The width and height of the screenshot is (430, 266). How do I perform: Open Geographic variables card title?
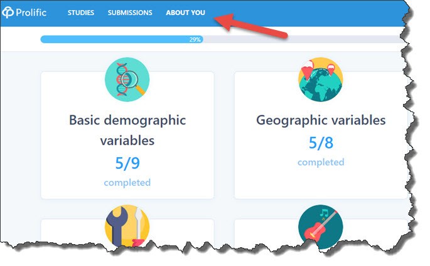tap(321, 120)
